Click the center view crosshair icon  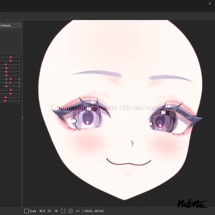coord(70,211)
